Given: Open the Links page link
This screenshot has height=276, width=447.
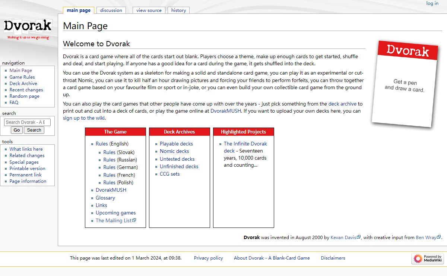Looking at the screenshot, I should (101, 206).
